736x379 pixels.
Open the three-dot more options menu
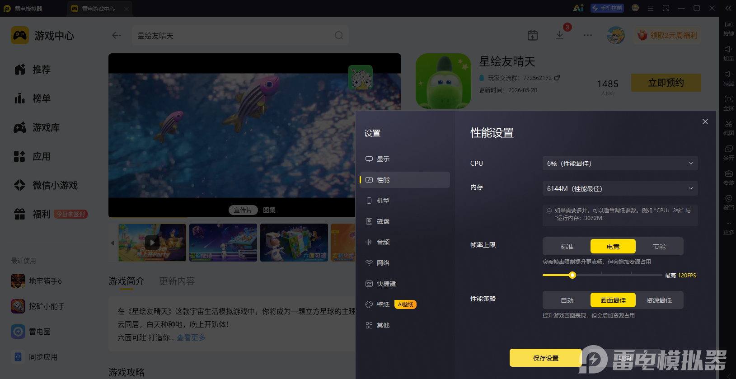click(x=587, y=35)
